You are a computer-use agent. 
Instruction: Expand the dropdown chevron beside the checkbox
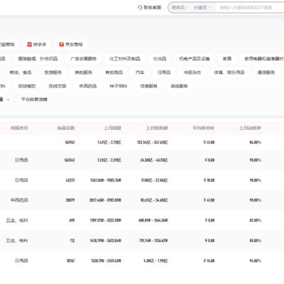coord(9,99)
